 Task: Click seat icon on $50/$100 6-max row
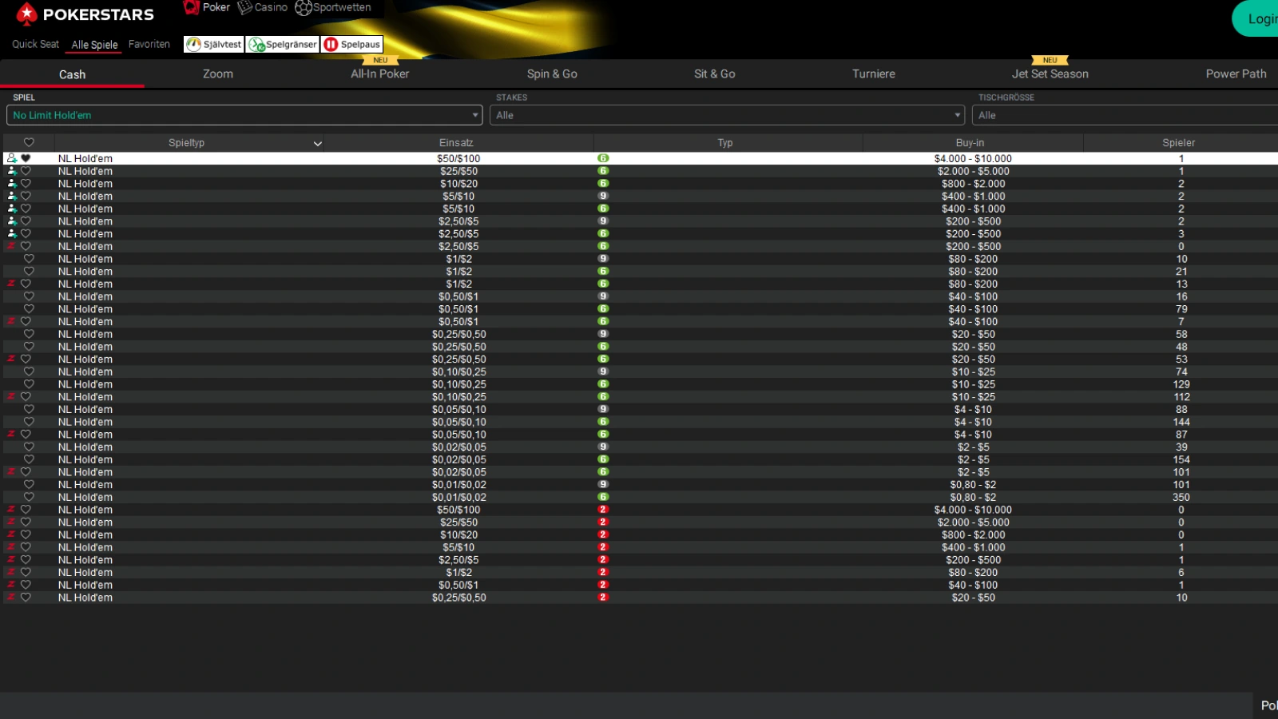point(12,158)
